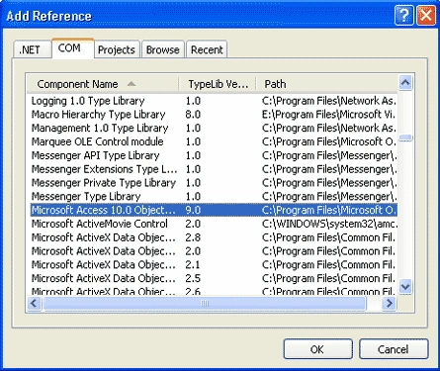Click version 9.0 in the highlighted row

coord(193,210)
